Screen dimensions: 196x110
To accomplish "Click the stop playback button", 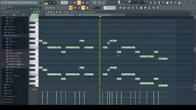I will (54, 3).
